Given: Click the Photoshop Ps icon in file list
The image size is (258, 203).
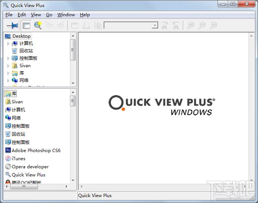Looking at the screenshot, I should pos(8,150).
